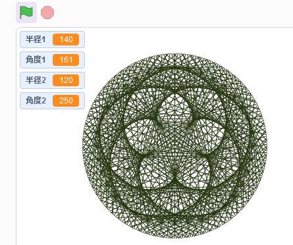The width and height of the screenshot is (293, 245).
Task: Click the lower-right petal circle in the pattern
Action: (x=193, y=173)
